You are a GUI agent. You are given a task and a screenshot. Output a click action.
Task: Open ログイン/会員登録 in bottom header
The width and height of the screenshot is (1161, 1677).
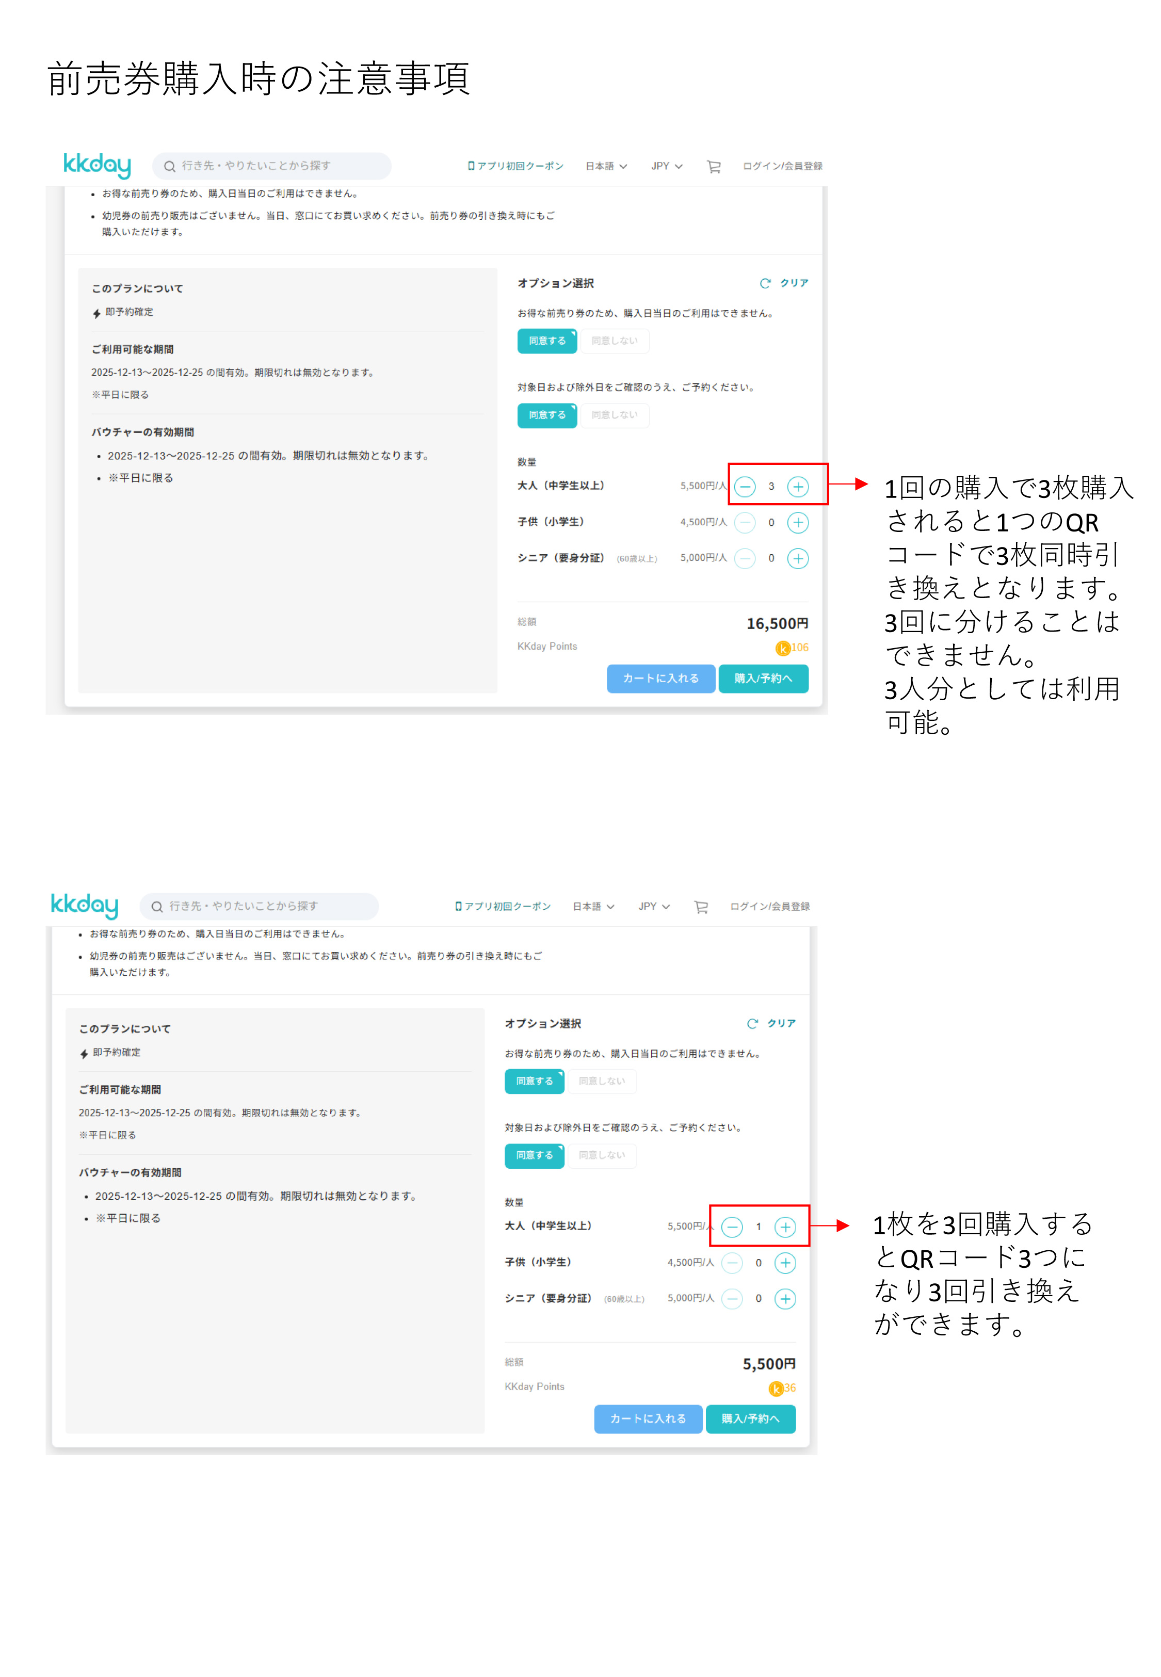tap(770, 907)
